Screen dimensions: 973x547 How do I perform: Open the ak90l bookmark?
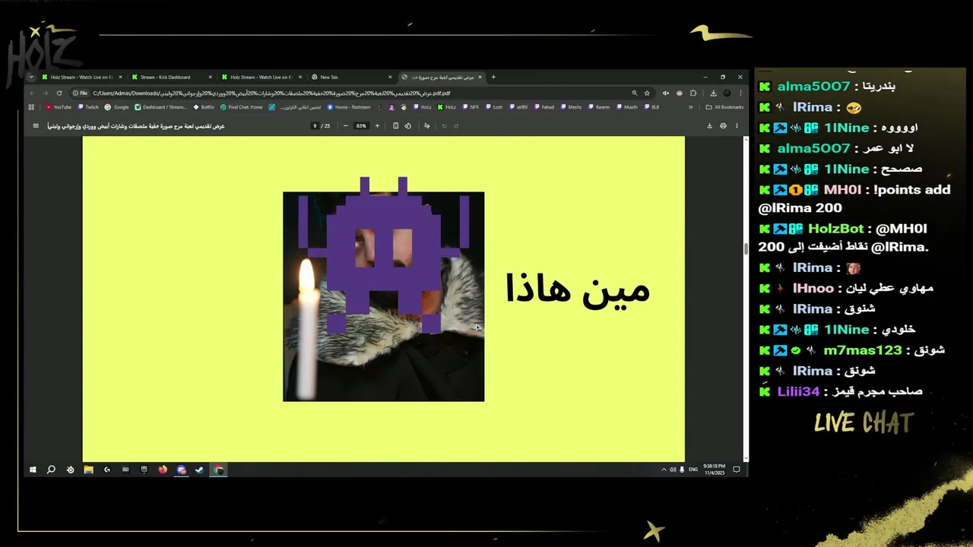click(x=518, y=107)
